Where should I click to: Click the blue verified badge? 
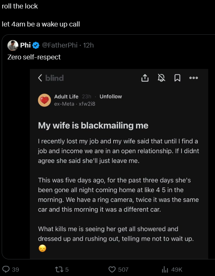click(x=36, y=45)
